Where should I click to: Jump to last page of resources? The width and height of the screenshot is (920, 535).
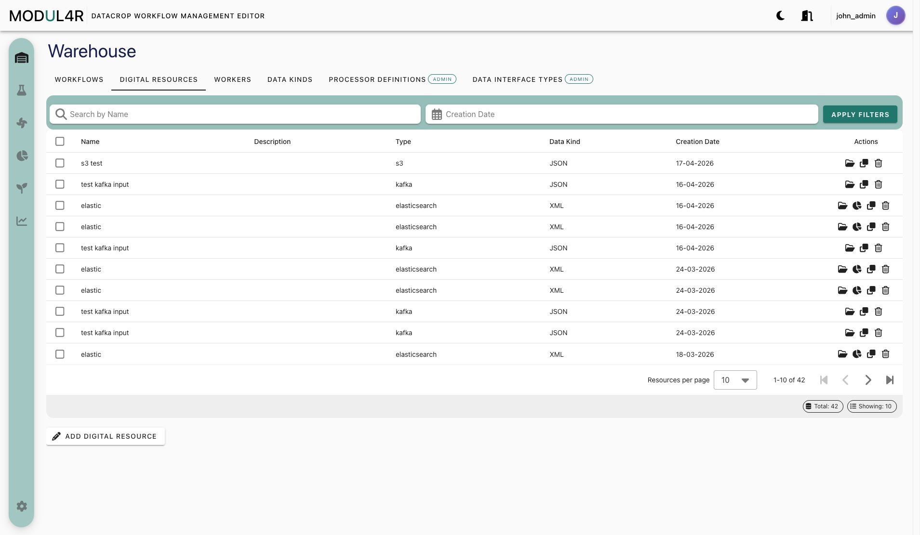(x=890, y=380)
